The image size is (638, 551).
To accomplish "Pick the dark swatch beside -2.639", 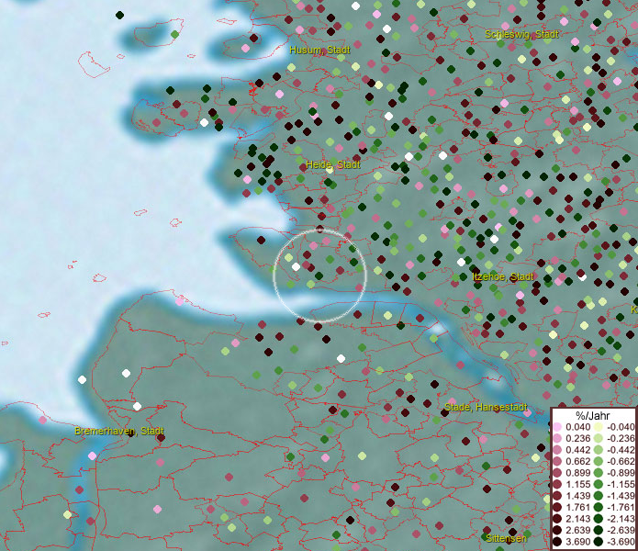I will tap(599, 530).
